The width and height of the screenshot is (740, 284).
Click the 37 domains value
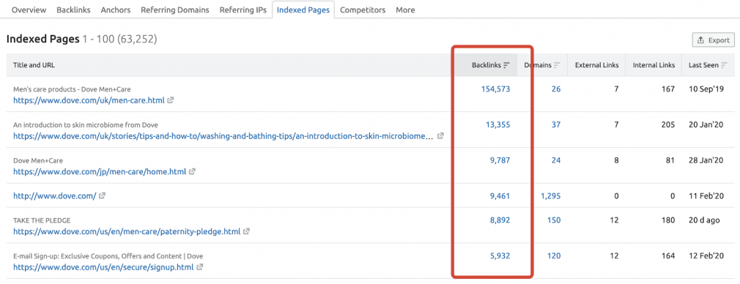[x=556, y=124]
